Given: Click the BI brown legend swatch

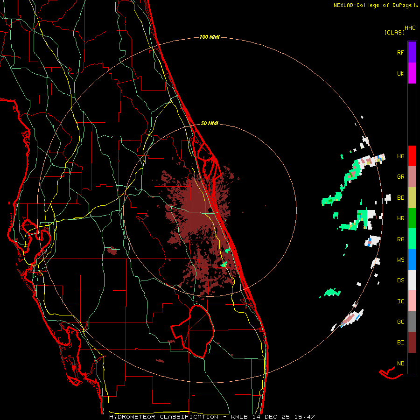Looking at the screenshot, I should coord(412,343).
